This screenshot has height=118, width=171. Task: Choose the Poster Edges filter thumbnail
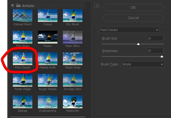point(23,80)
